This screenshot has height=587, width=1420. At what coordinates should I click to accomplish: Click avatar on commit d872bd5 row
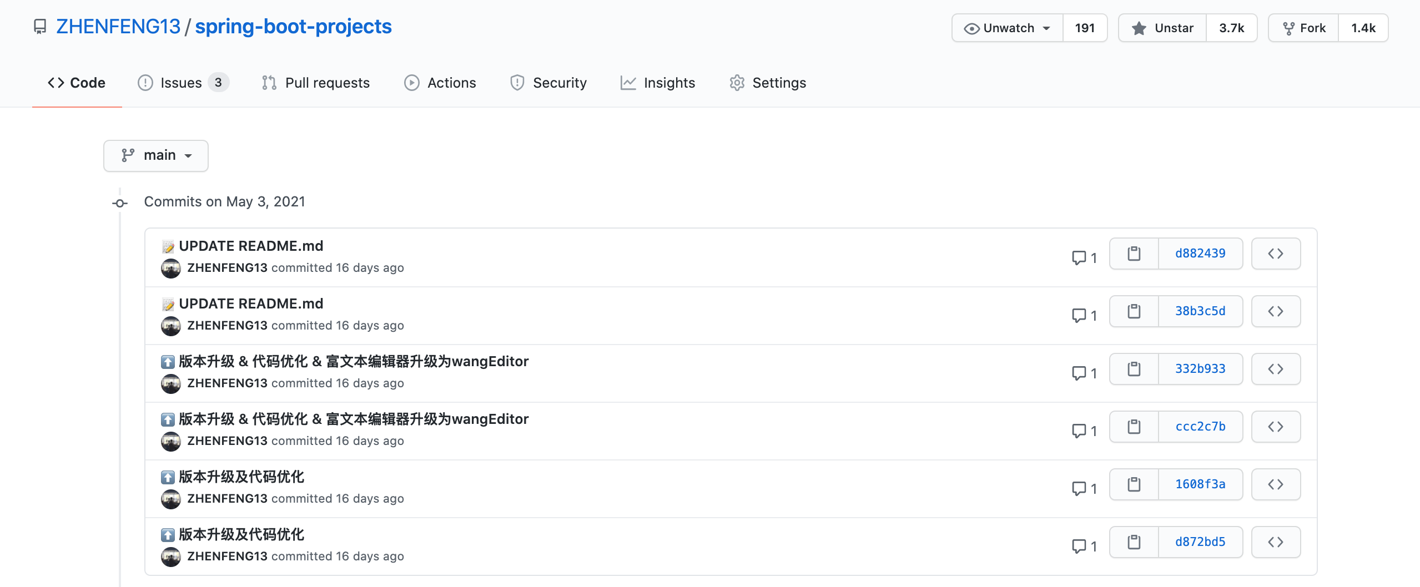(171, 557)
